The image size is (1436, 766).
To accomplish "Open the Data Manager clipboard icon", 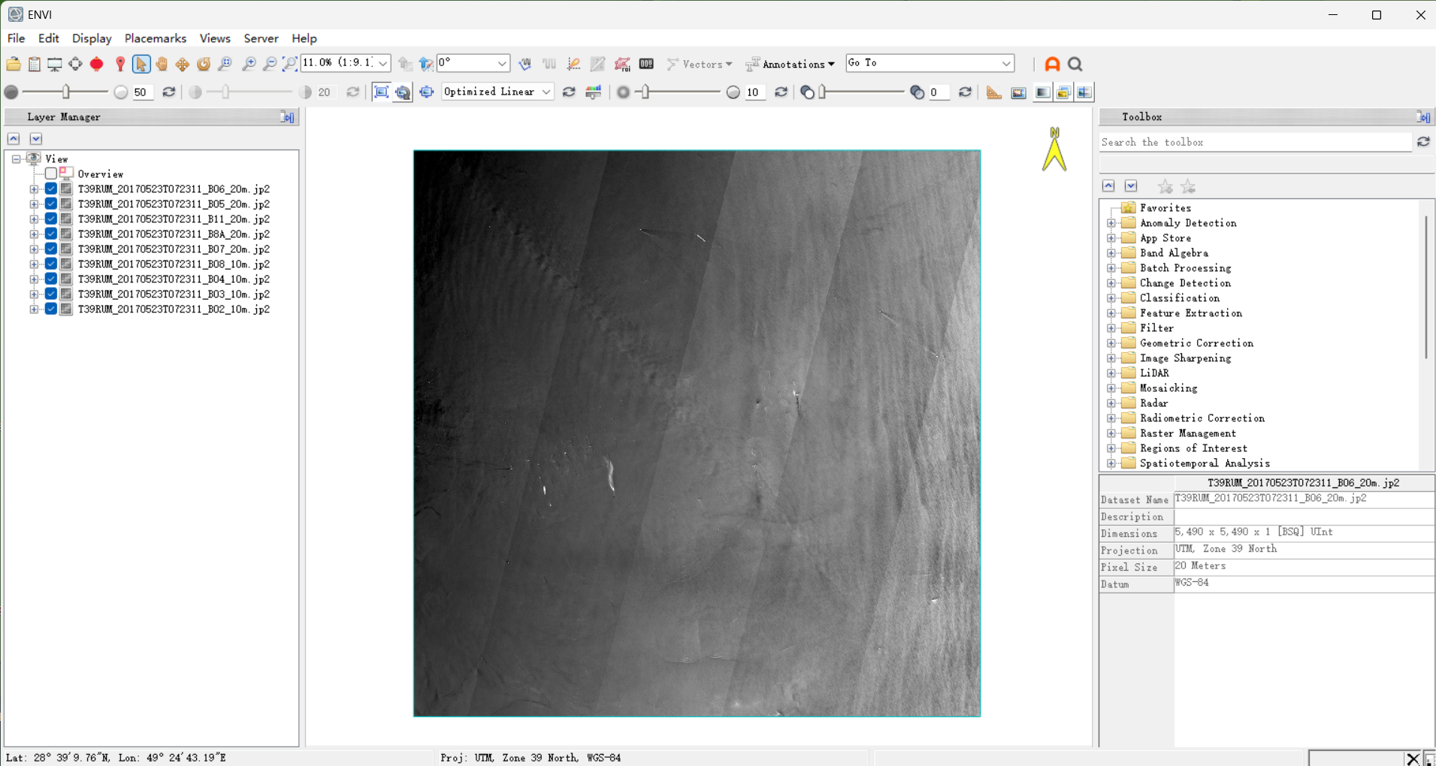I will (x=35, y=64).
